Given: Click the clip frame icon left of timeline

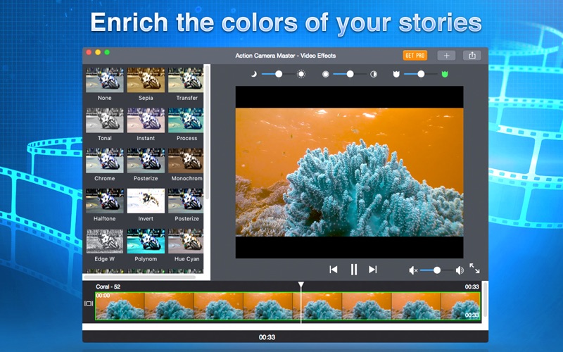Looking at the screenshot, I should tap(89, 303).
